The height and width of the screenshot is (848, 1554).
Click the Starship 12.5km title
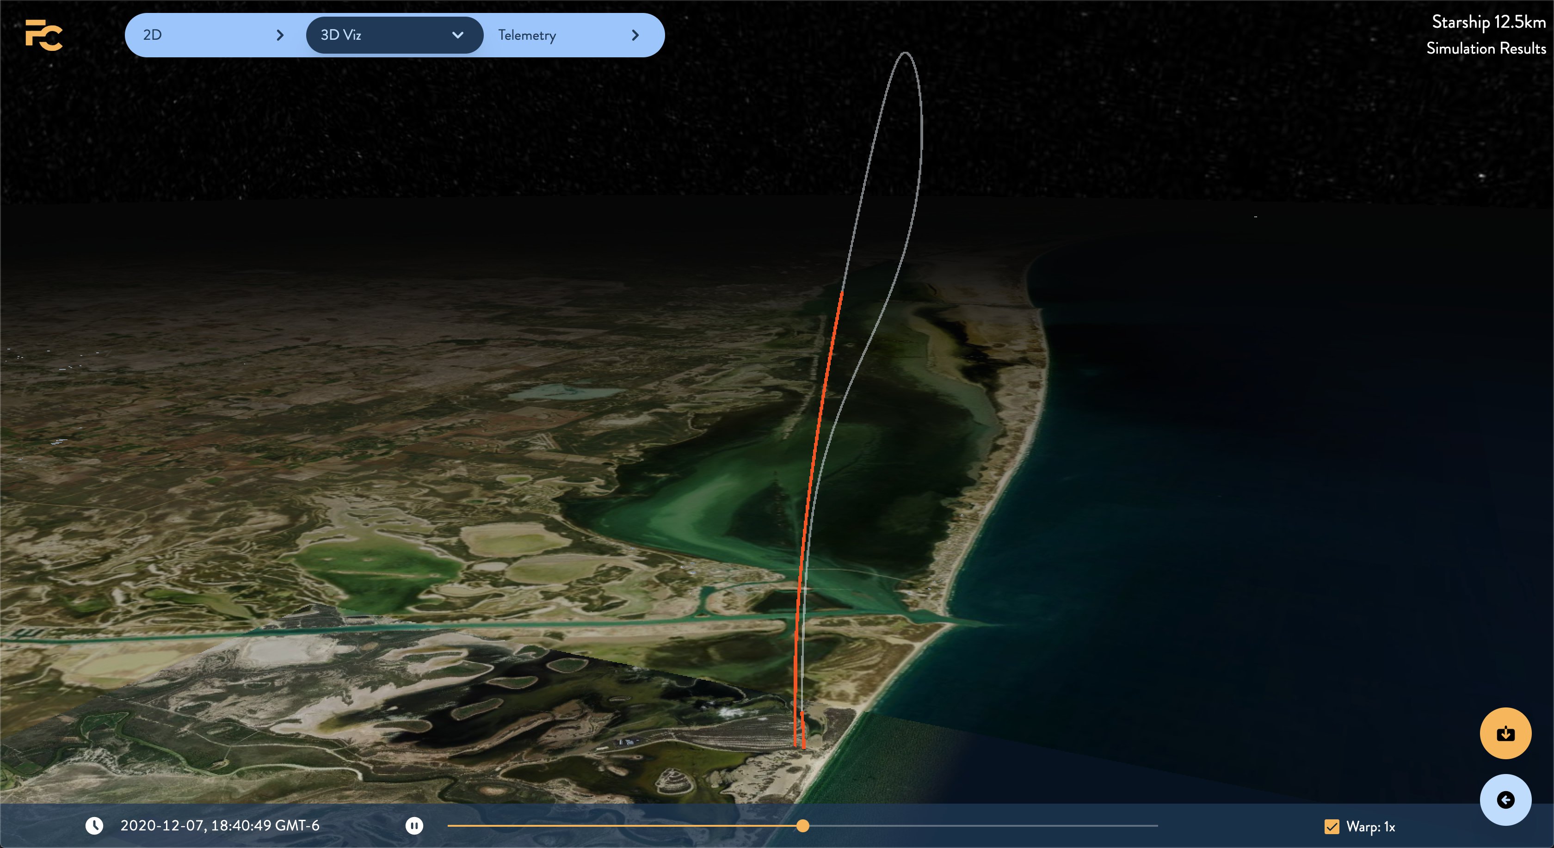pos(1488,22)
